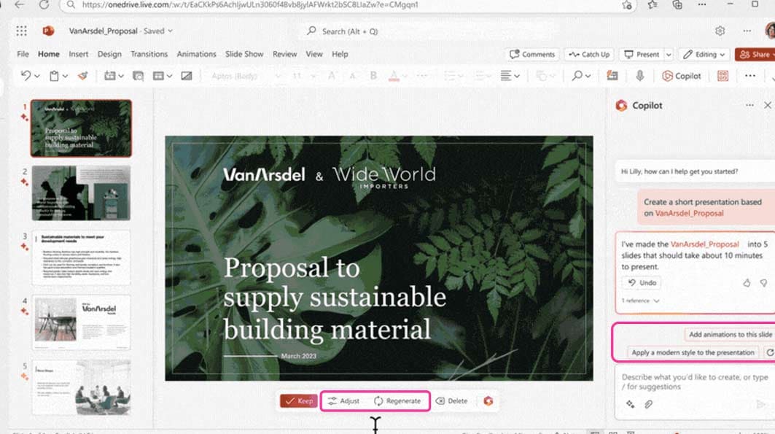Click the browser refresh icon
This screenshot has width=775, height=434.
pyautogui.click(x=44, y=5)
